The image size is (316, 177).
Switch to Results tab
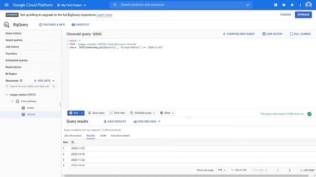coord(90,136)
